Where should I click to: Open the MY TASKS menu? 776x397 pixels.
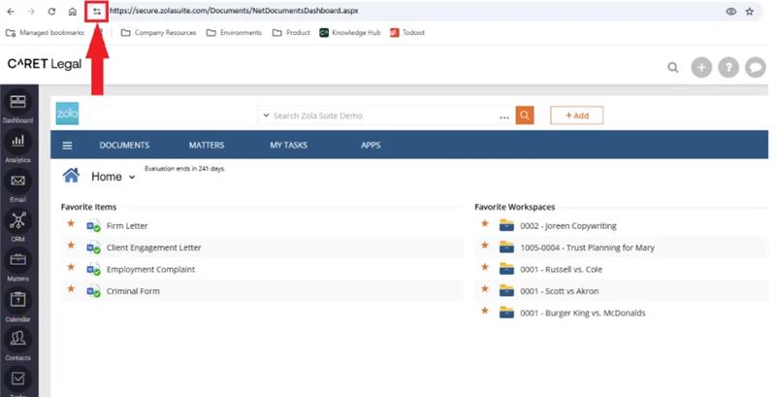[288, 145]
